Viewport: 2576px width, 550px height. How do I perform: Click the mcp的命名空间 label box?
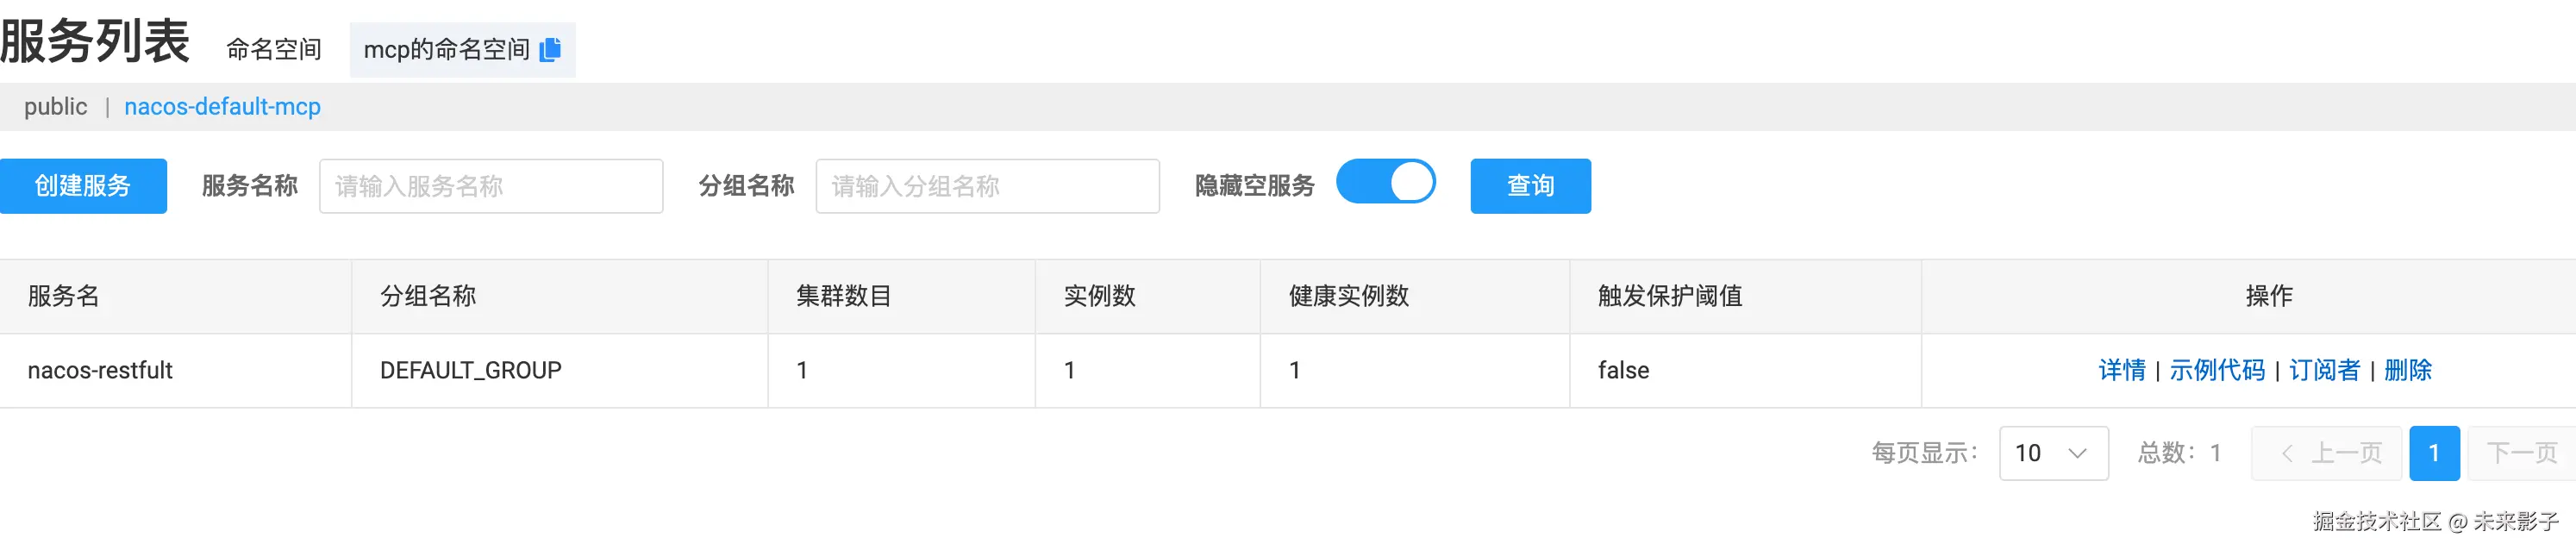click(x=446, y=50)
